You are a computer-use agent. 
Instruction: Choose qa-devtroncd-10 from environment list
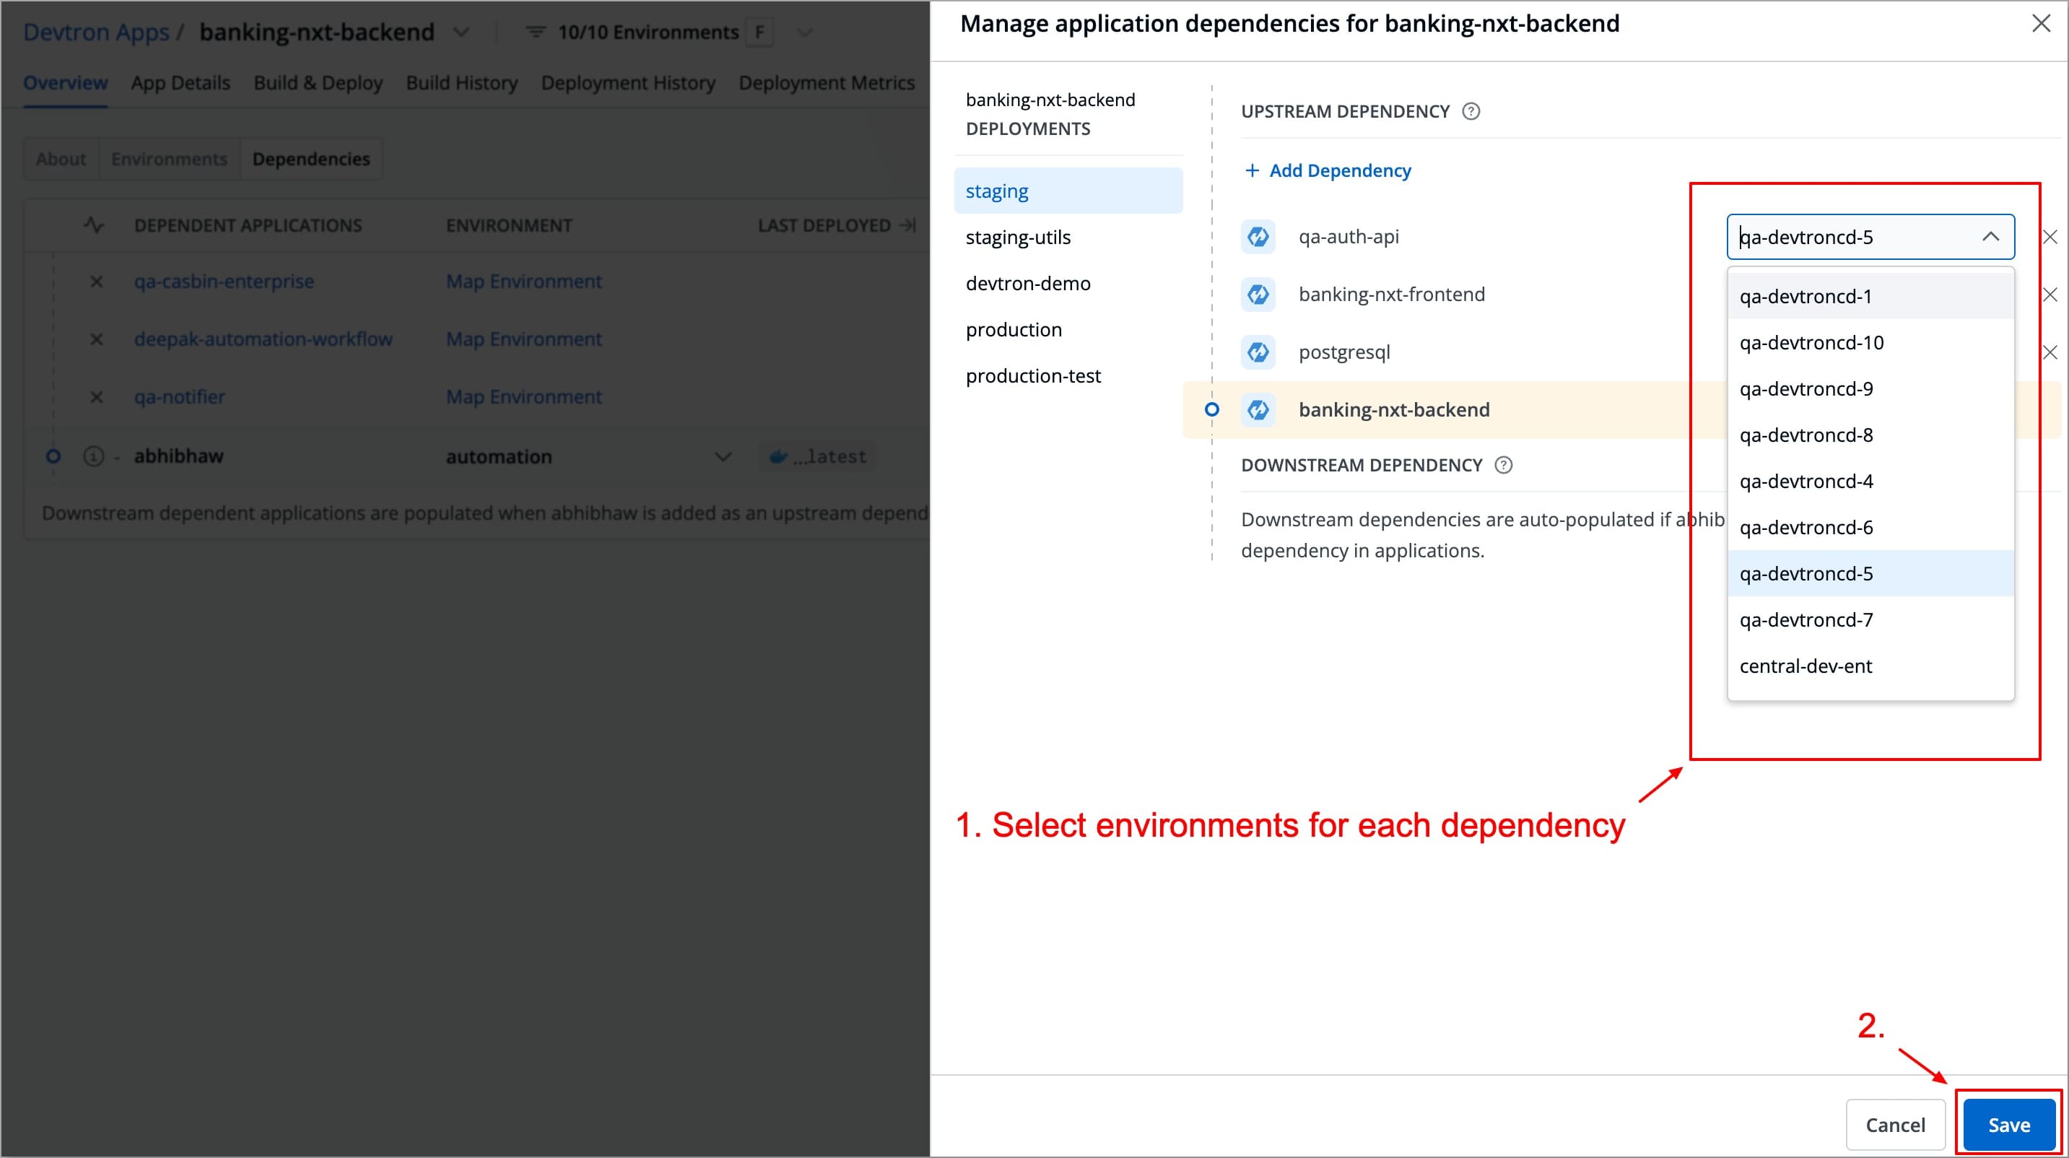point(1870,343)
